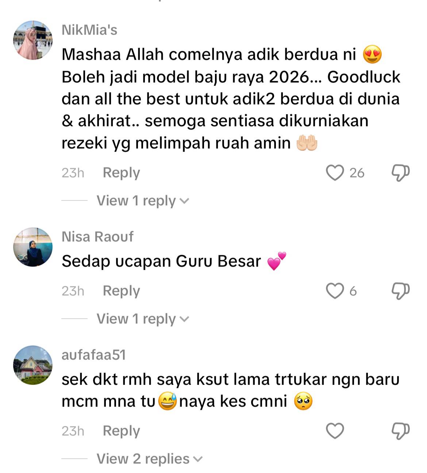This screenshot has width=427, height=473.
Task: Open the aufafaa51 username link
Action: click(93, 355)
